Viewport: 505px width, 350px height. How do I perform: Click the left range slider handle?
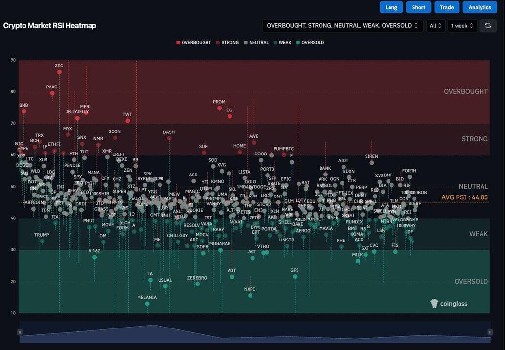coord(20,332)
